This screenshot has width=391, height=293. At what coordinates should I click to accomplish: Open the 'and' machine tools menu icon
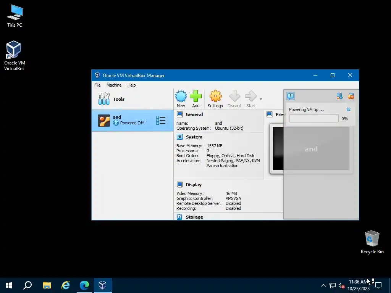pyautogui.click(x=161, y=120)
